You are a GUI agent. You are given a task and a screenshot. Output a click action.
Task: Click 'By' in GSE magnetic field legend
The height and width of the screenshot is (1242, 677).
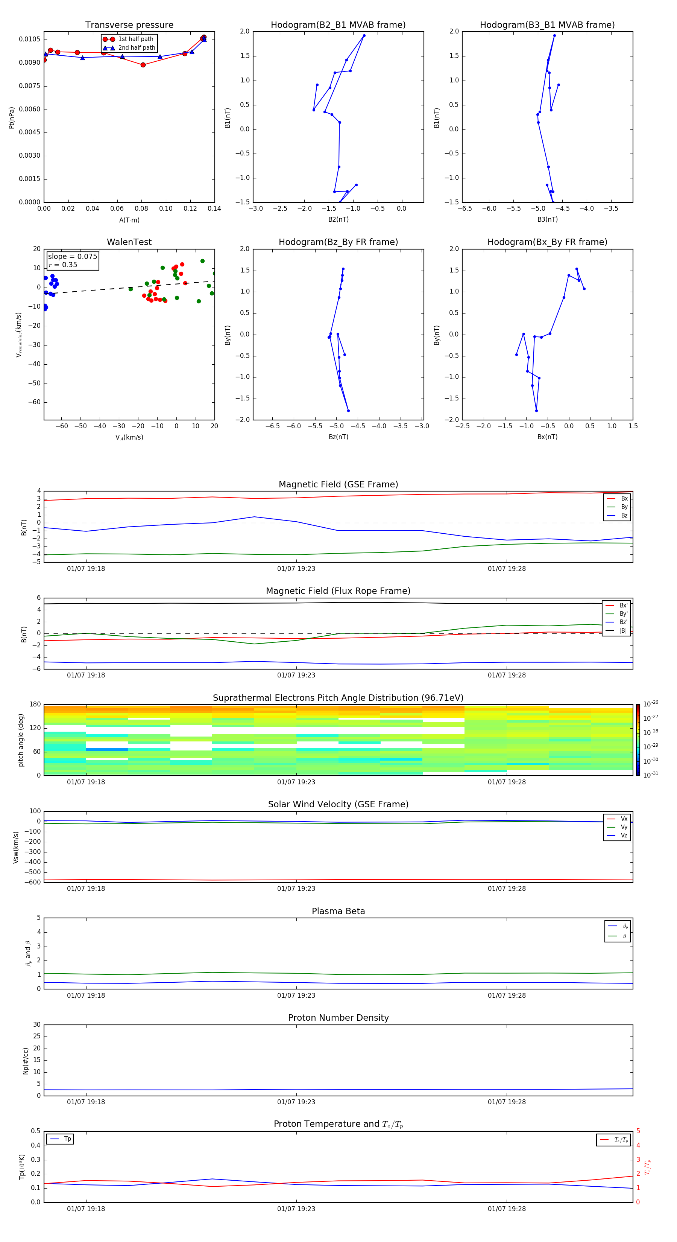click(x=624, y=507)
